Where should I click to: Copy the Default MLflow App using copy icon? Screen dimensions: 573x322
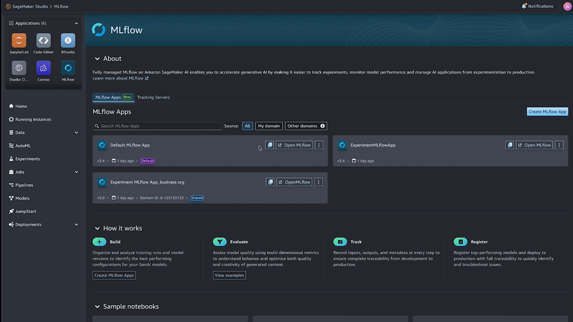pos(269,145)
